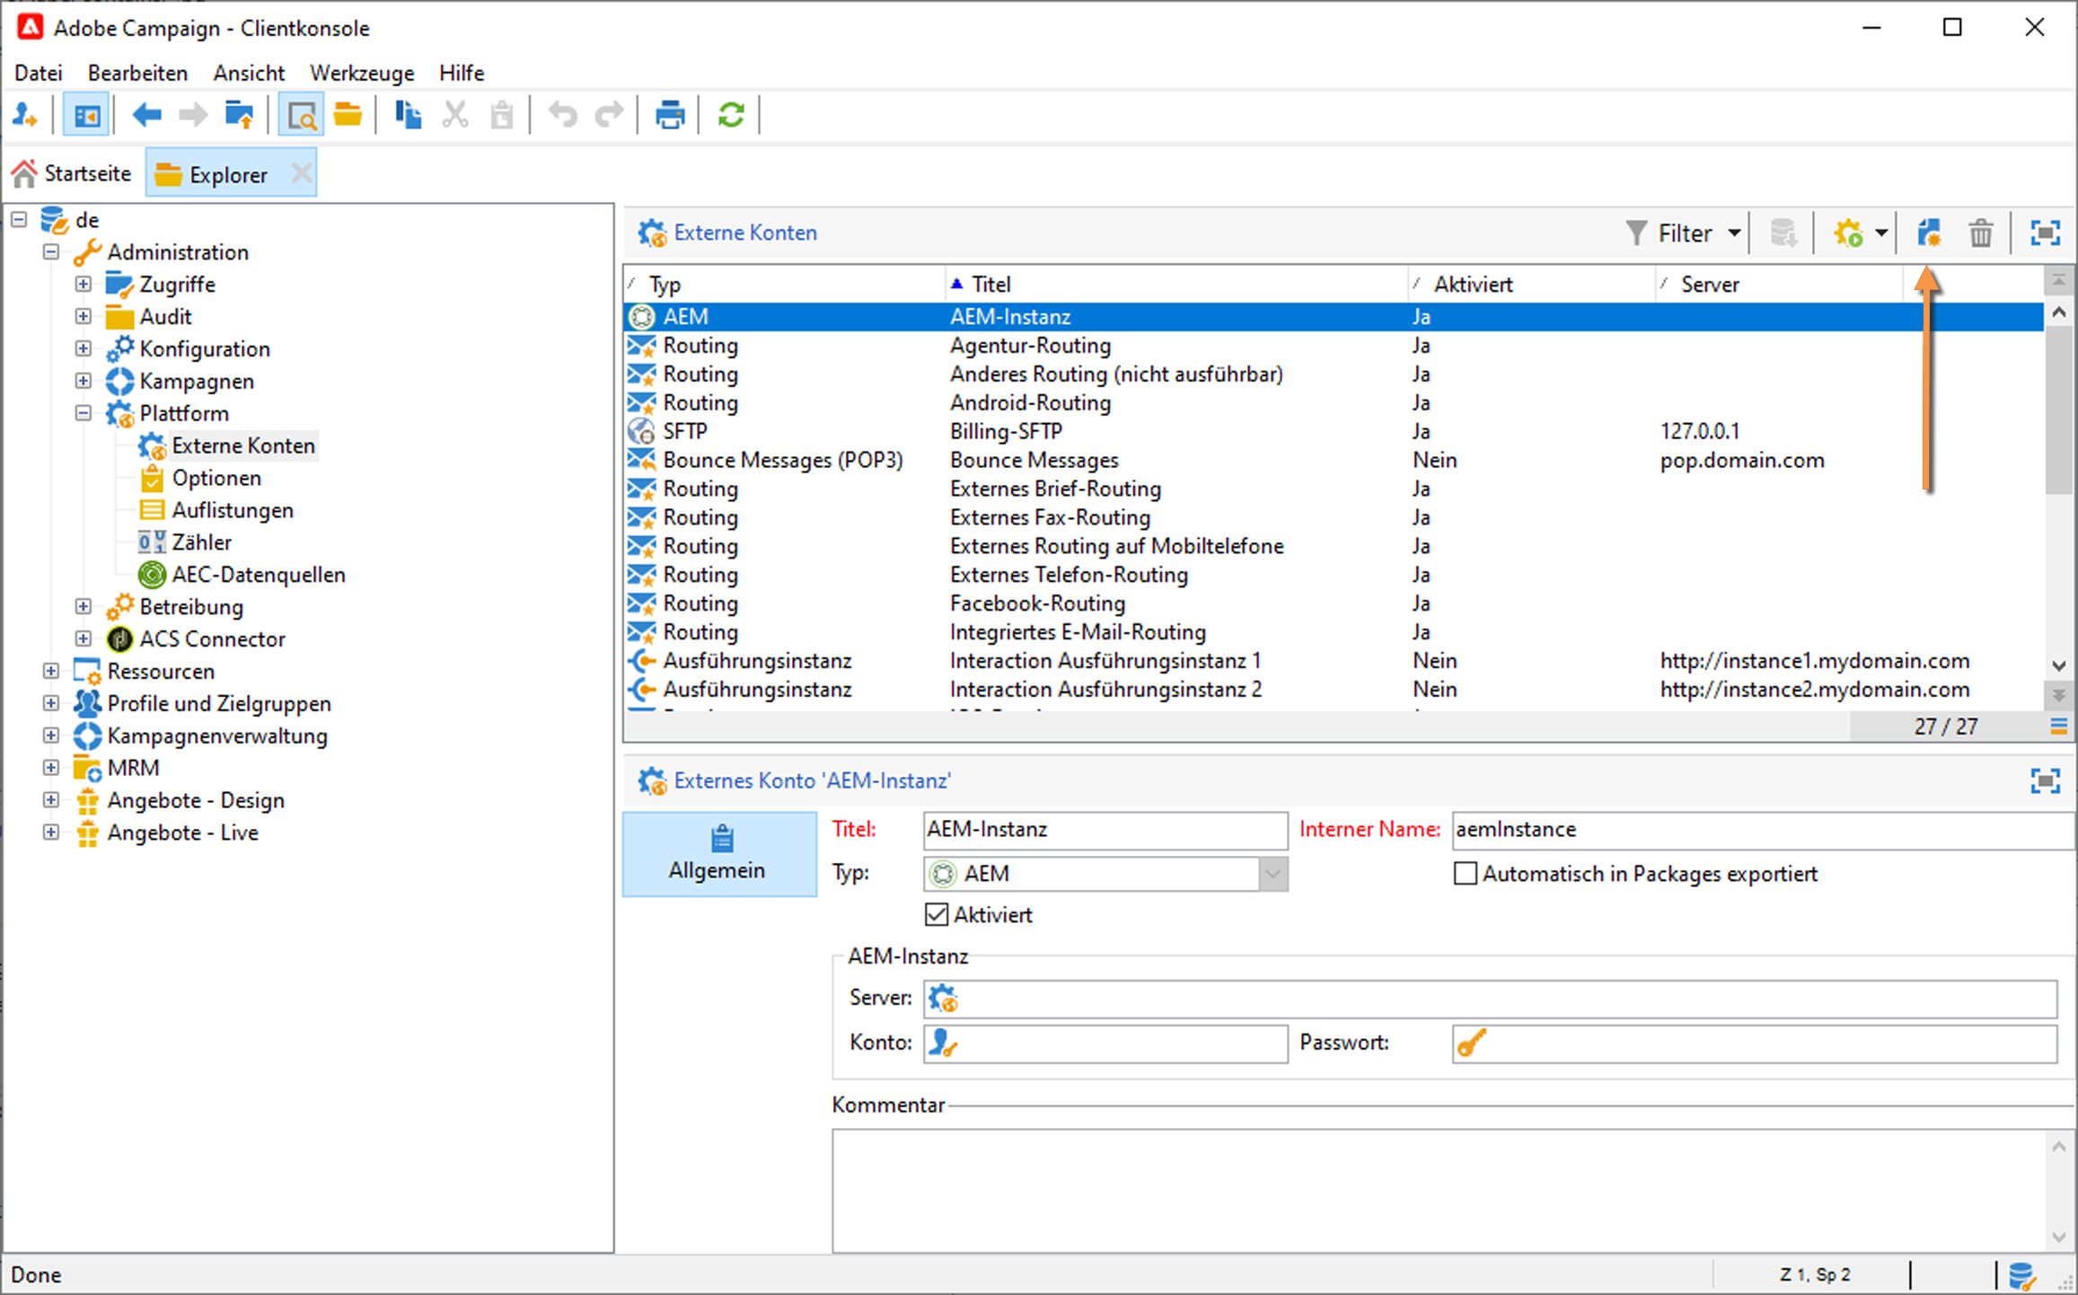Click the copy toolbar icon
This screenshot has height=1295, width=2078.
pyautogui.click(x=408, y=115)
